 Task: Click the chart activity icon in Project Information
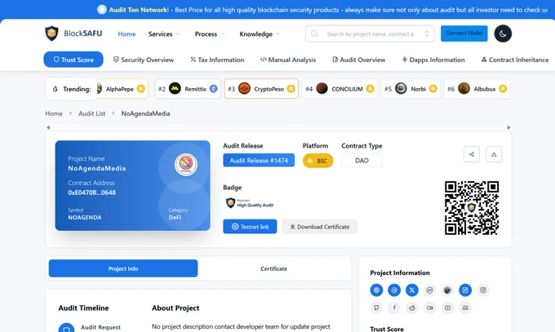click(x=429, y=290)
